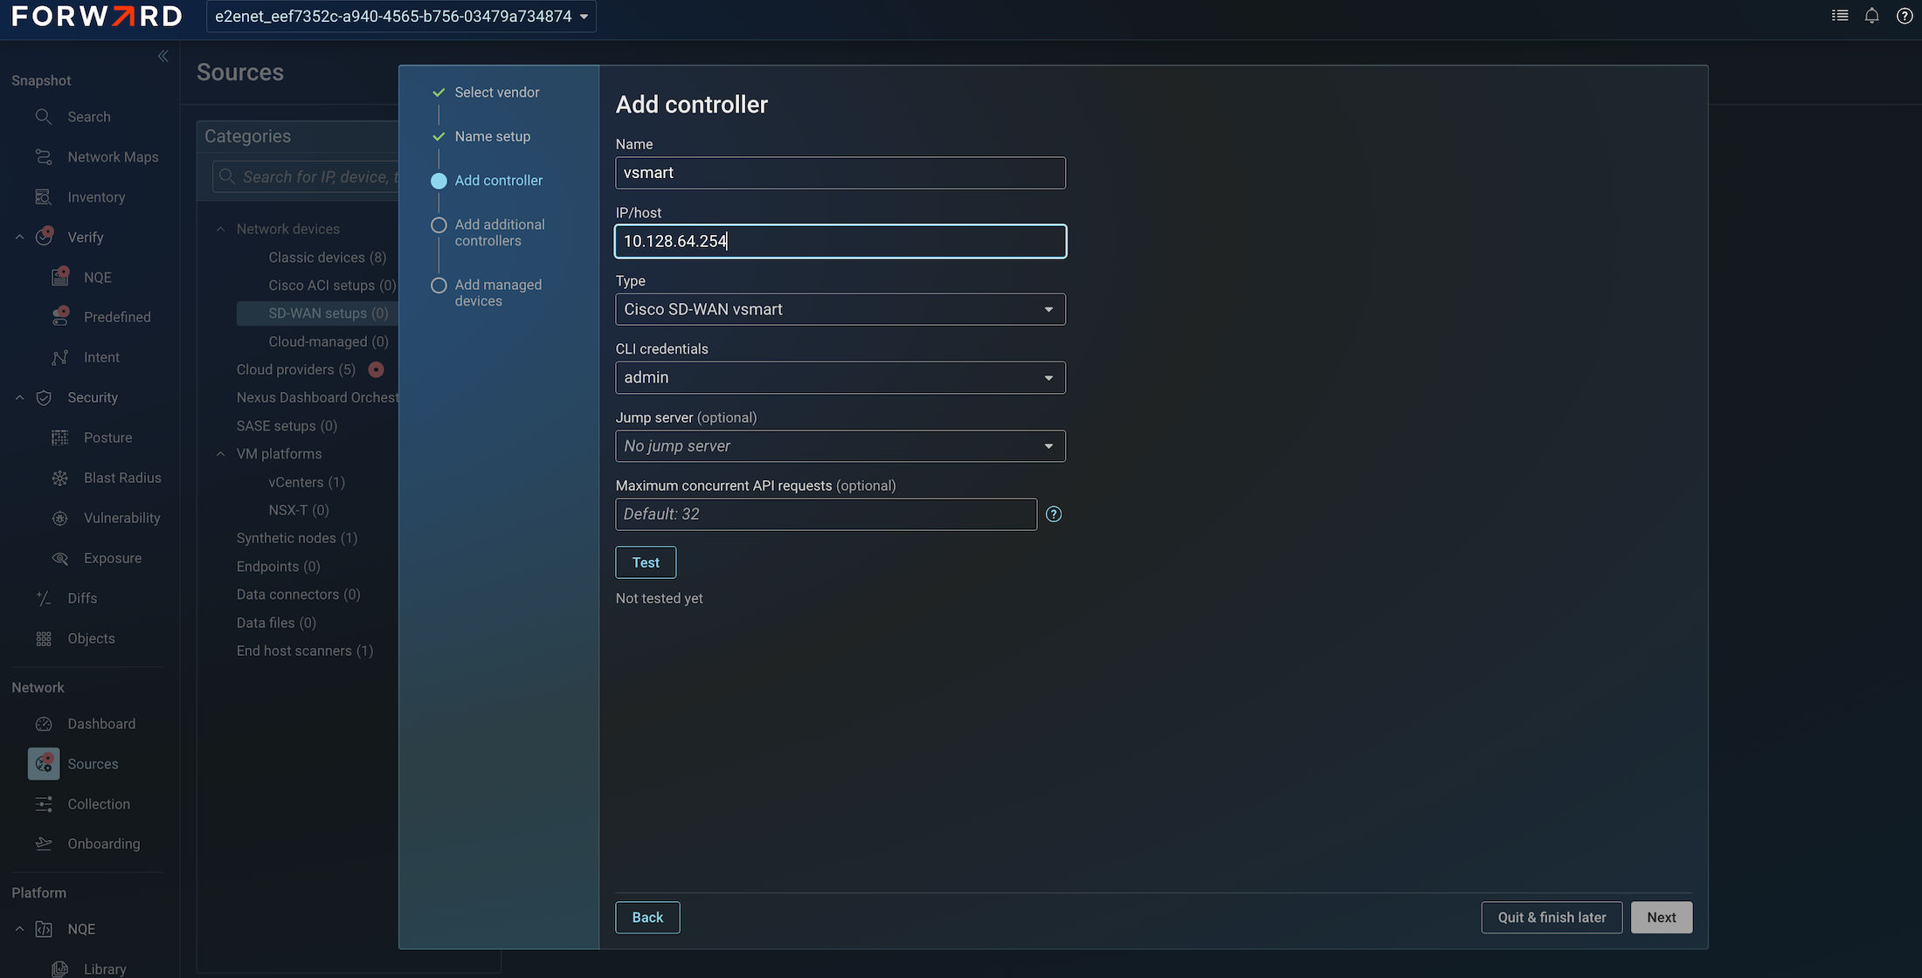Click the Collection sliders icon
This screenshot has height=978, width=1922.
[x=44, y=804]
